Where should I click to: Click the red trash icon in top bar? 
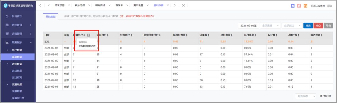coord(299,6)
